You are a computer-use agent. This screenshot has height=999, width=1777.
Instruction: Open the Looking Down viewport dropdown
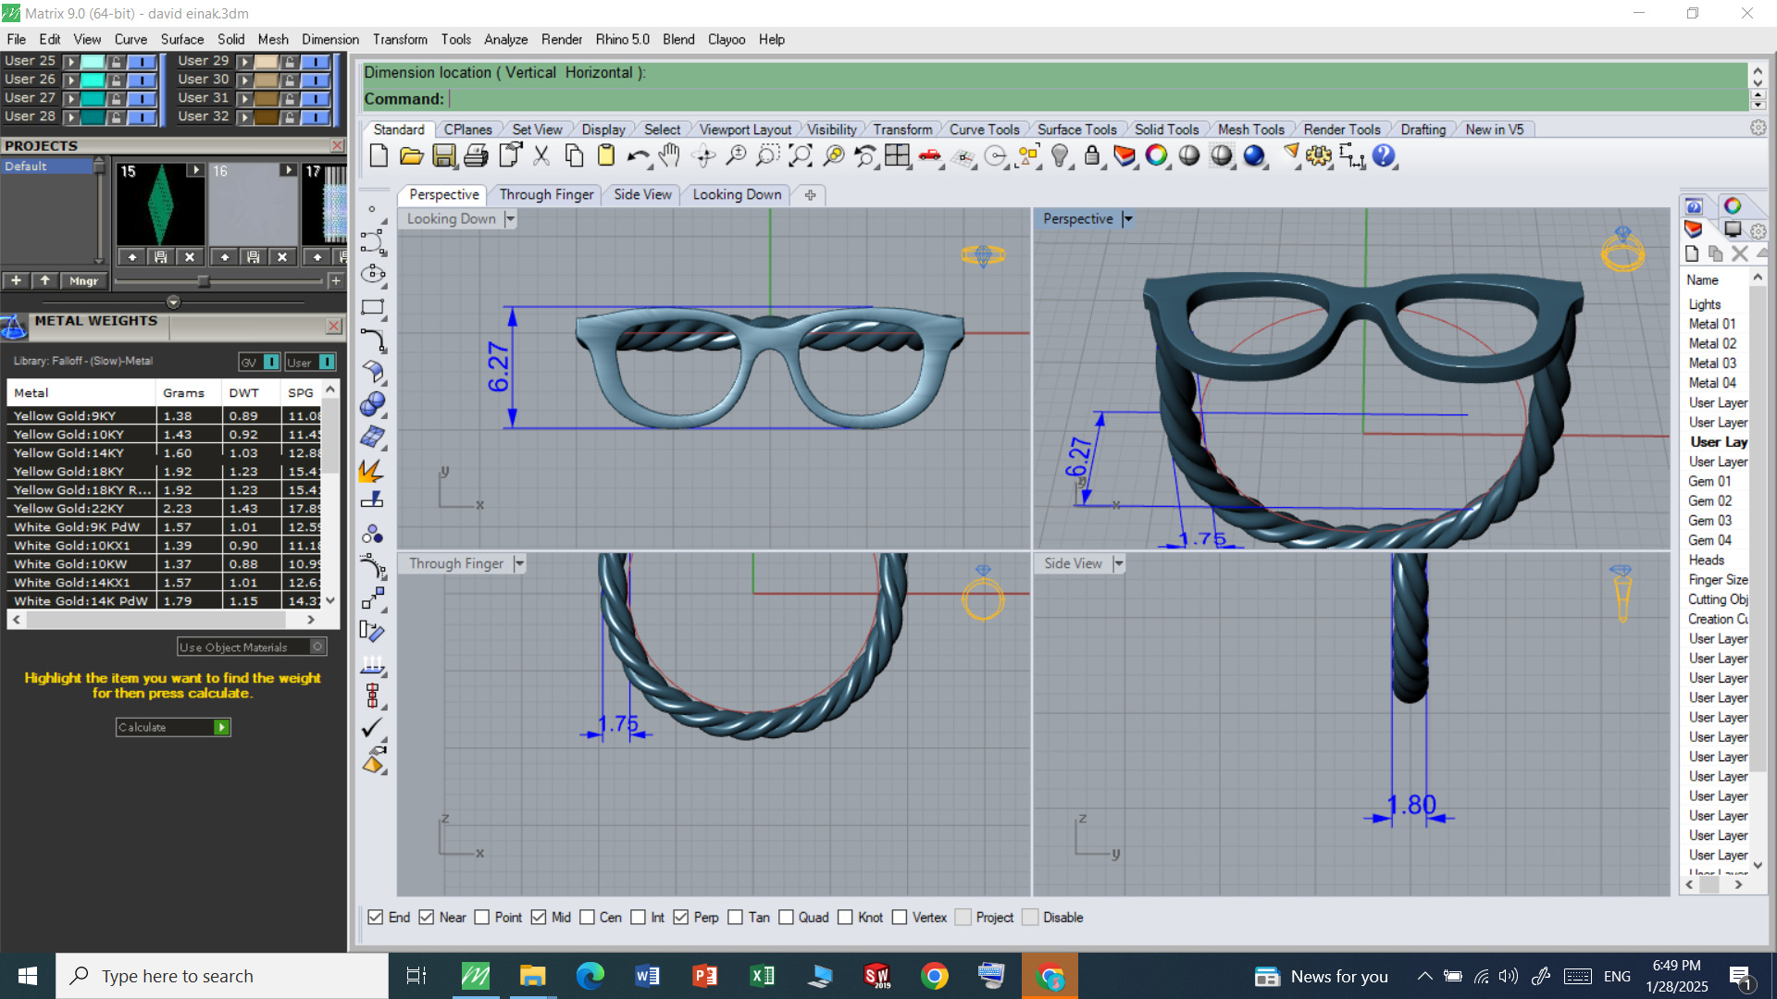(510, 218)
